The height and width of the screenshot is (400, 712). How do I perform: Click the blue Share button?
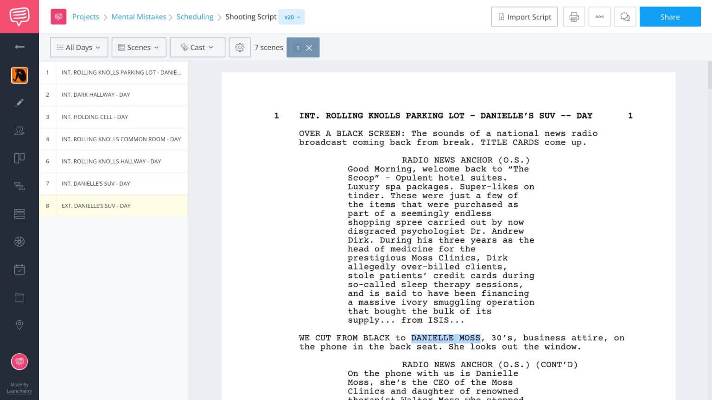[669, 17]
